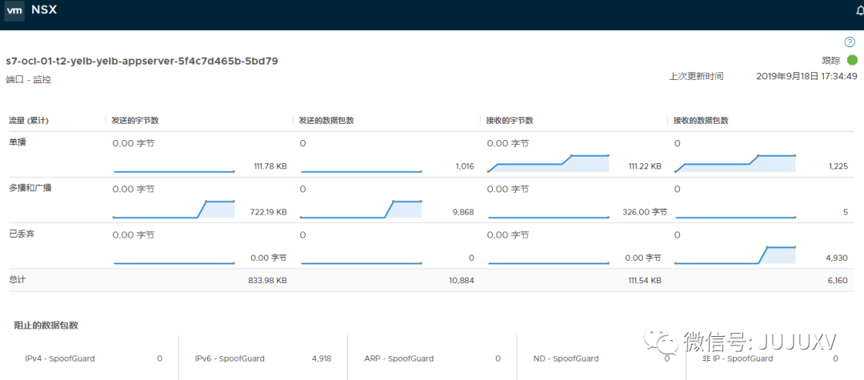The width and height of the screenshot is (864, 380).
Task: Click the ND - SpoofGuard label
Action: coord(566,358)
